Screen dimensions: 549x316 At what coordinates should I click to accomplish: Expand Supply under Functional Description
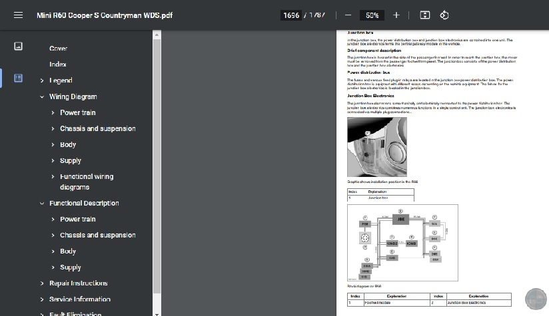click(x=53, y=267)
